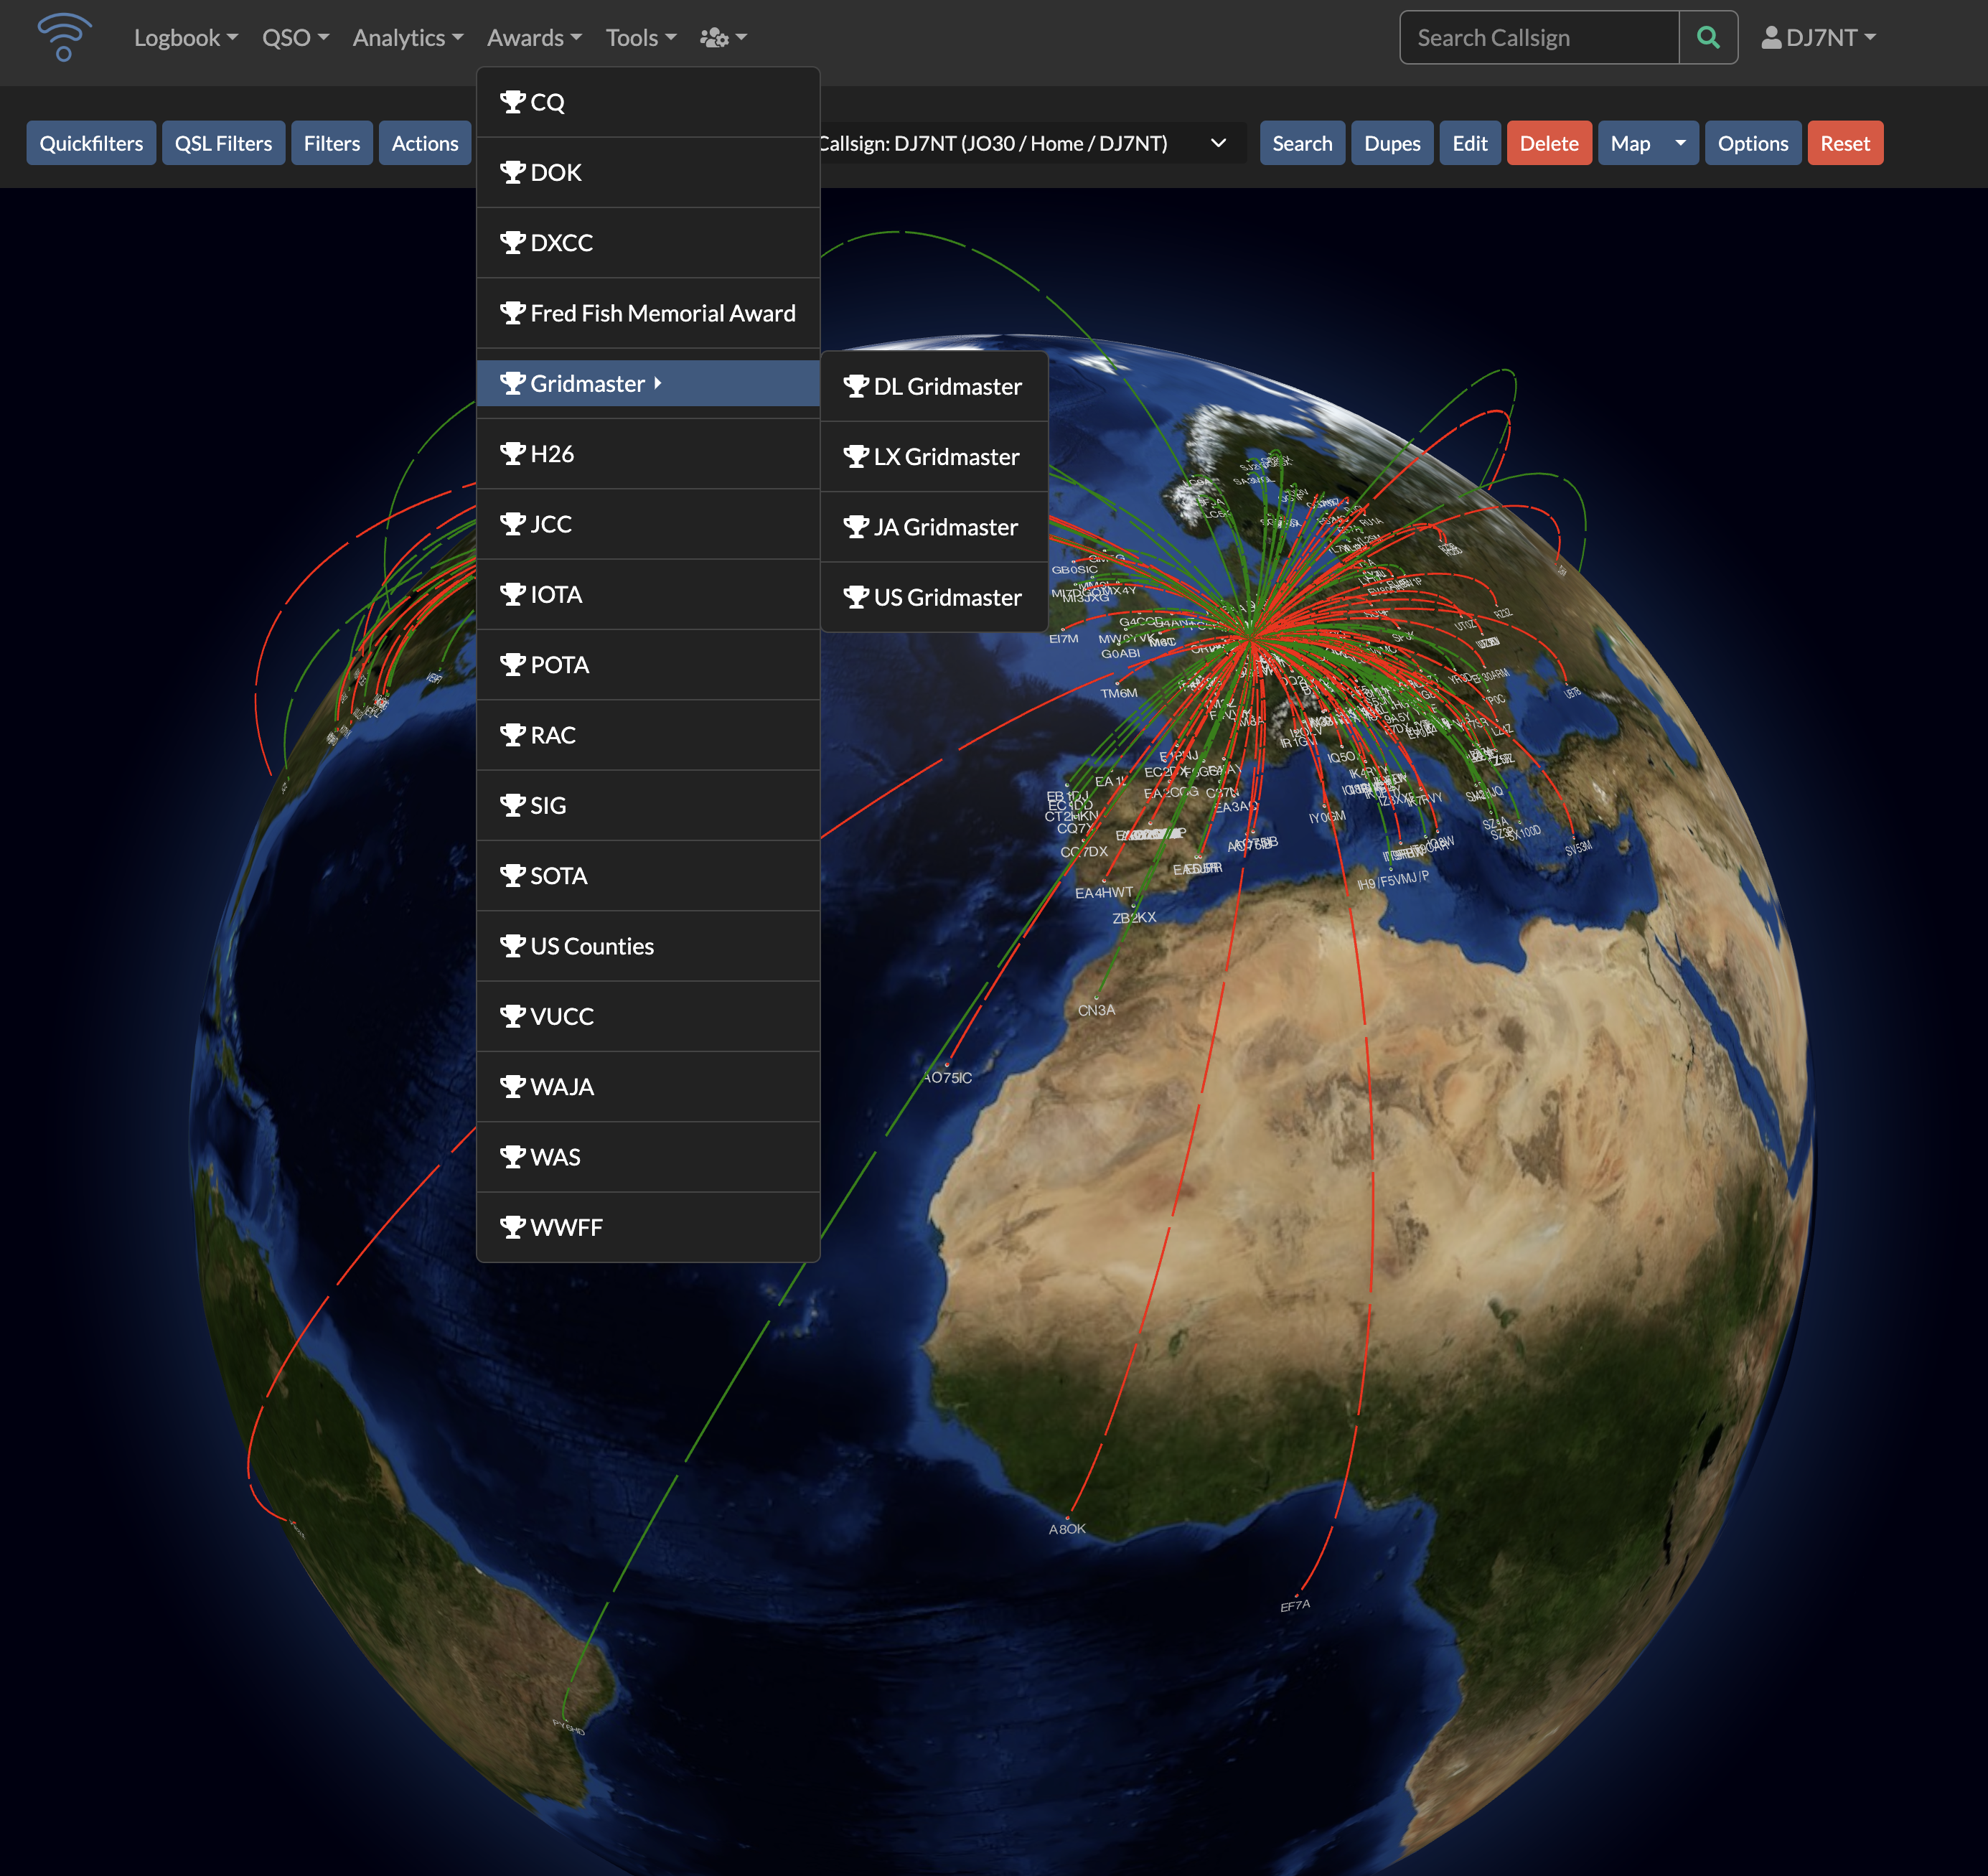1988x1876 pixels.
Task: Click the ZB2KX callsign label on globe
Action: tap(1134, 917)
